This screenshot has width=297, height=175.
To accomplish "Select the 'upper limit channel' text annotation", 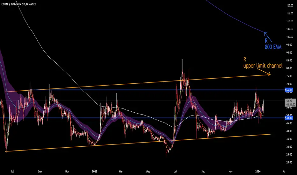I will coord(263,66).
